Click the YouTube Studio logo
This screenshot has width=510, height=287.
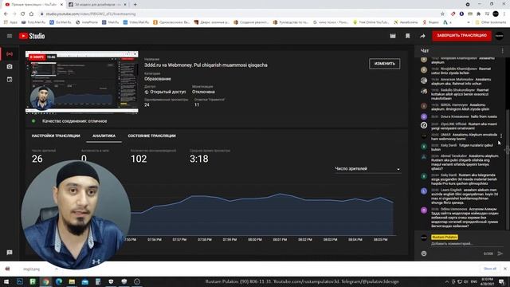(x=32, y=36)
